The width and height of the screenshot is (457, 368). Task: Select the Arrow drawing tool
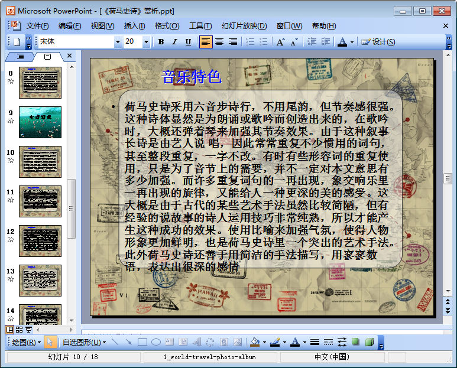coord(129,342)
